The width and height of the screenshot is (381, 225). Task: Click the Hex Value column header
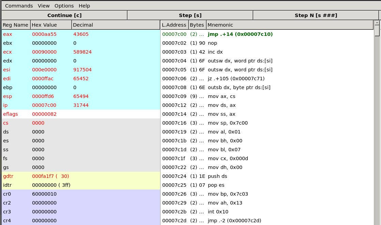pos(51,25)
